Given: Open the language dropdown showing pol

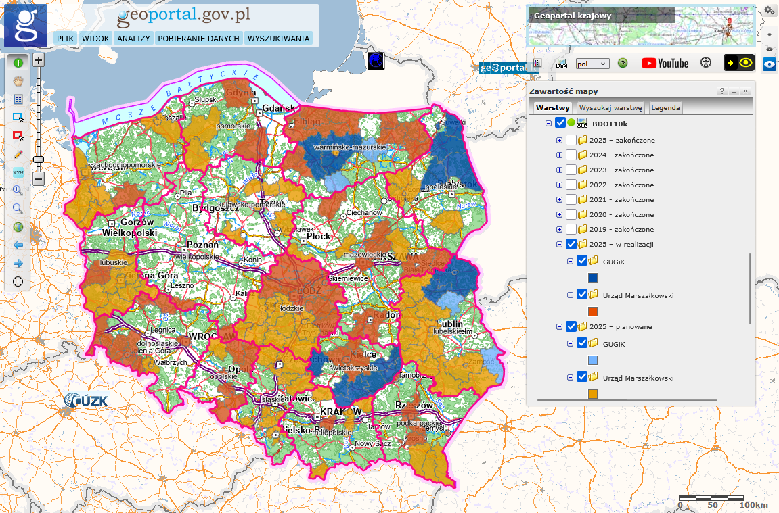Looking at the screenshot, I should tap(592, 63).
